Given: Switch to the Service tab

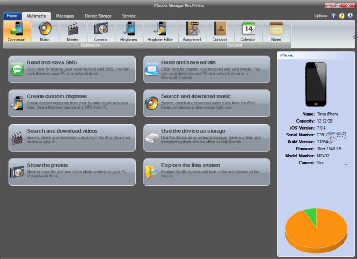Looking at the screenshot, I should [x=129, y=16].
